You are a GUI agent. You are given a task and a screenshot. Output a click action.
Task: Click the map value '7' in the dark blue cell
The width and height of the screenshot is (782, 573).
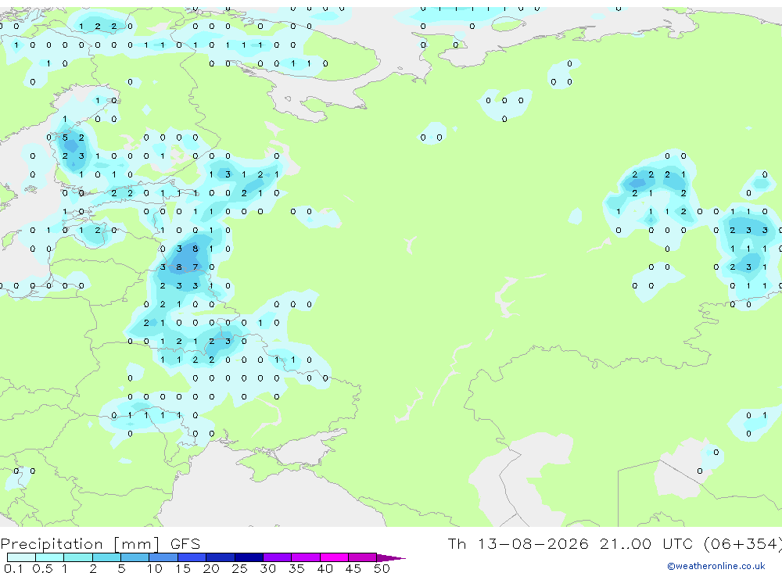tap(195, 267)
